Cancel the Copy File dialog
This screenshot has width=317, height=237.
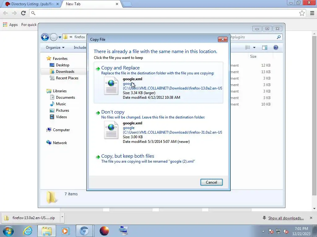point(211,182)
